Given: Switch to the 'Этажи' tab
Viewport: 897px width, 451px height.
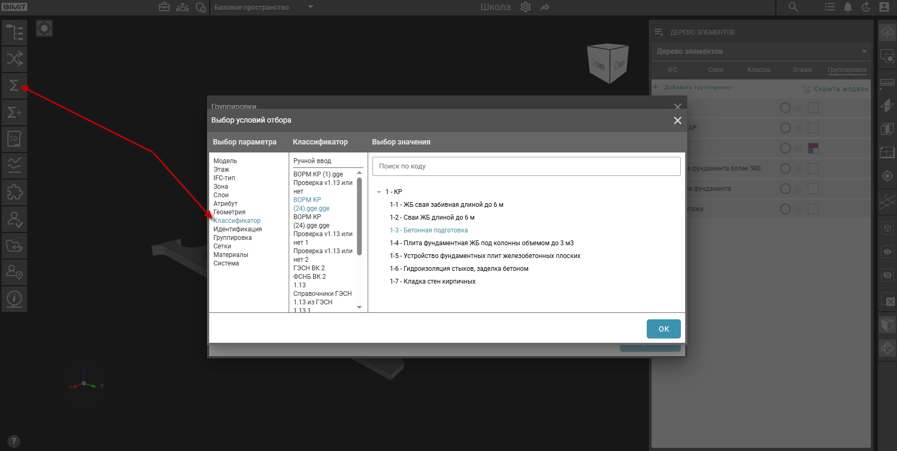Looking at the screenshot, I should coord(801,70).
